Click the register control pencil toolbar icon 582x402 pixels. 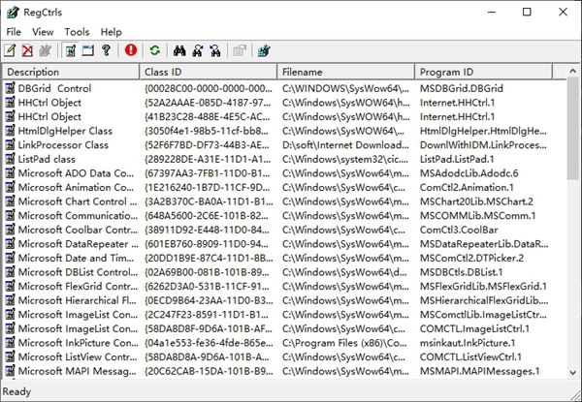pos(10,50)
